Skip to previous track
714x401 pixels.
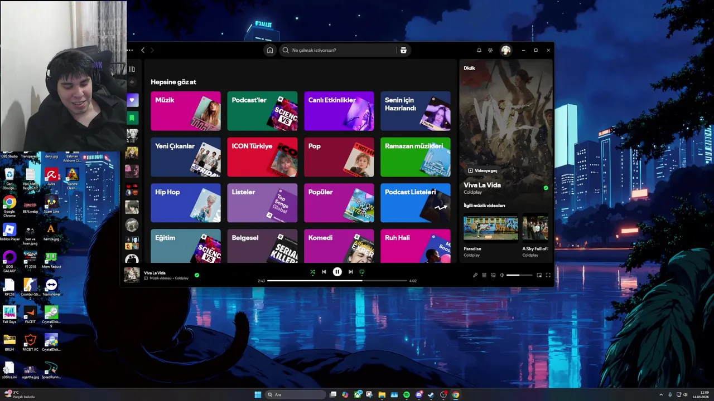[x=324, y=272]
